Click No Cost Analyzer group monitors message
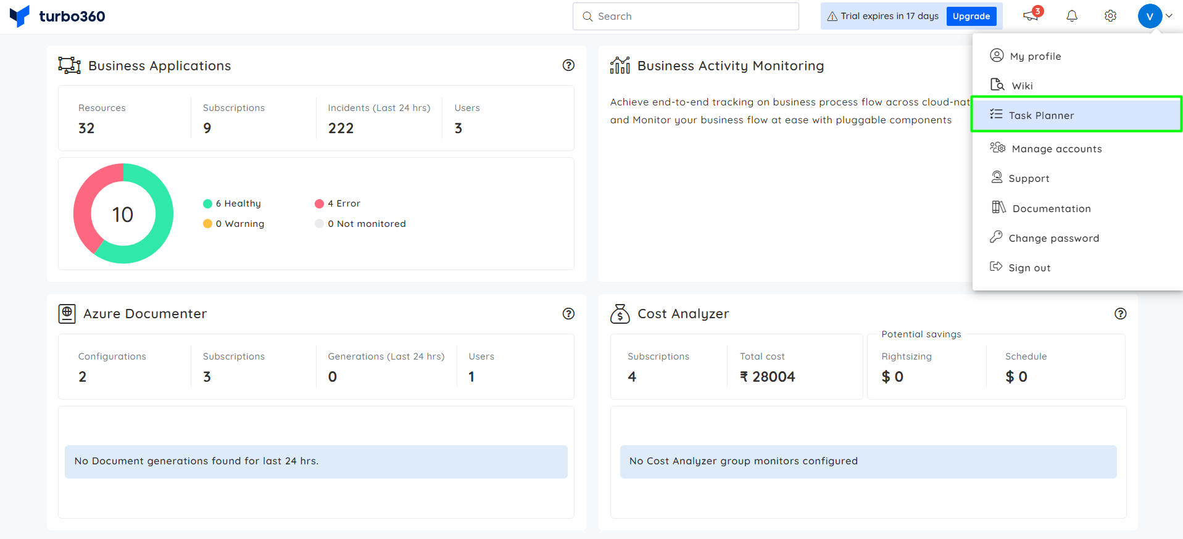The width and height of the screenshot is (1183, 539). (x=868, y=461)
